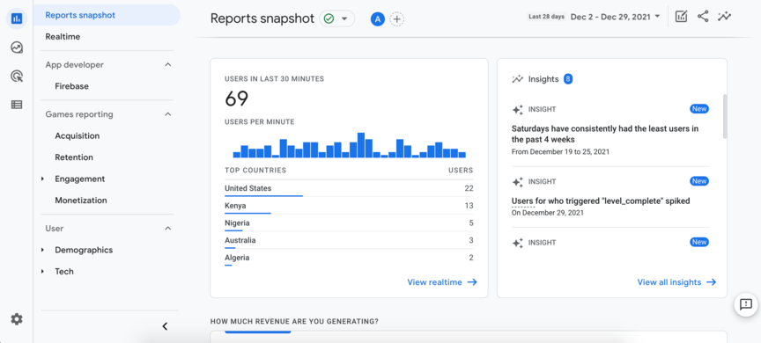
Task: Click the 'On December 29, 2021' text
Action: point(548,213)
